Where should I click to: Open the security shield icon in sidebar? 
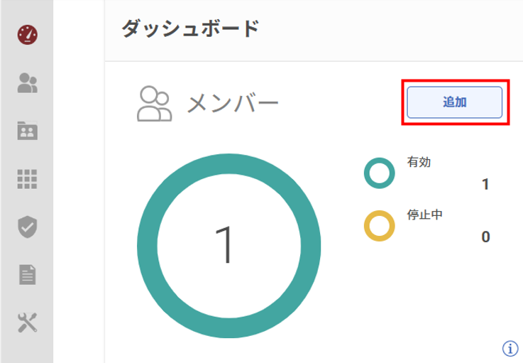27,227
